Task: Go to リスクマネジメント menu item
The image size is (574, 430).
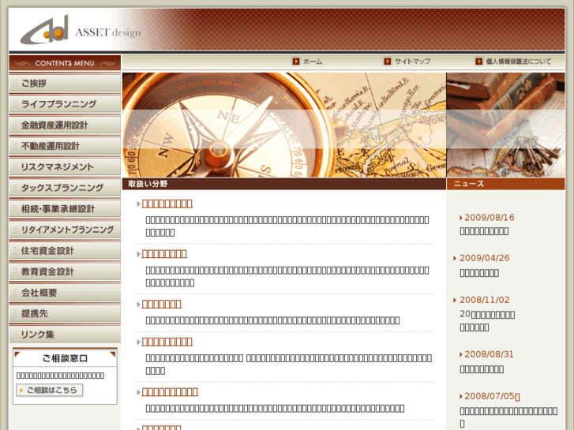Action: (65, 167)
